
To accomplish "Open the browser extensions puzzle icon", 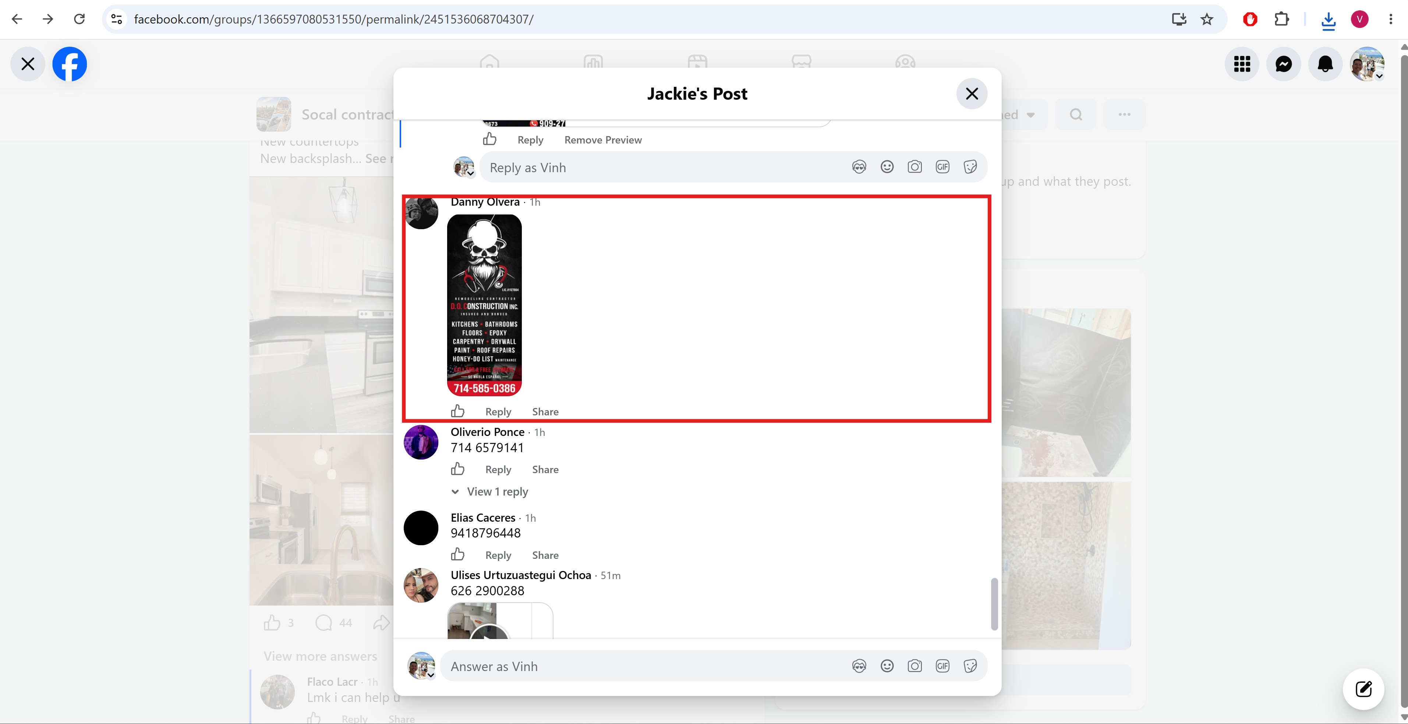I will (x=1281, y=19).
